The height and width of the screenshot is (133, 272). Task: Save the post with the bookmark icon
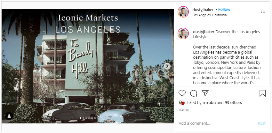[x=262, y=93]
